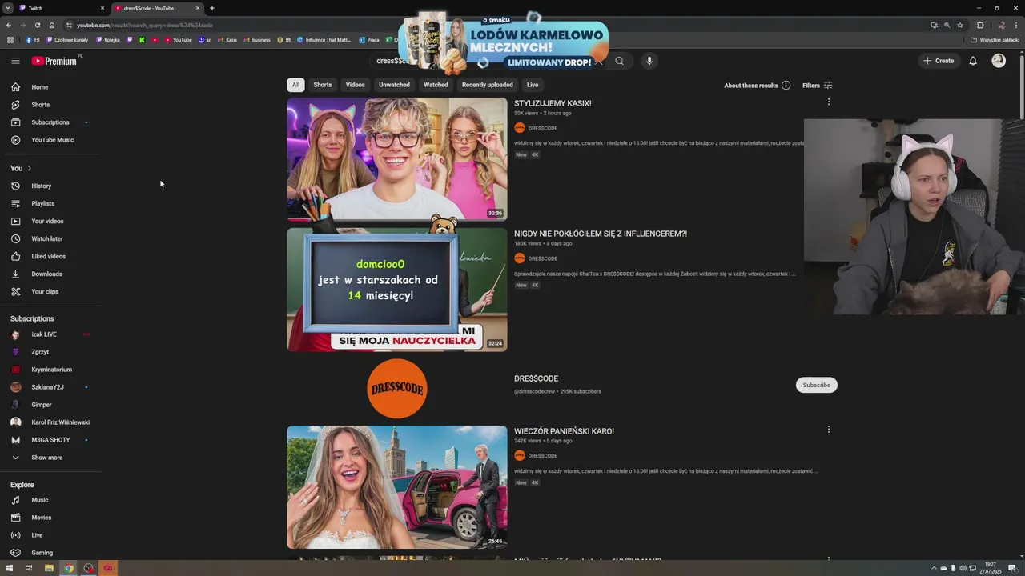Viewport: 1025px width, 576px height.
Task: Click the About these results info icon
Action: (786, 86)
